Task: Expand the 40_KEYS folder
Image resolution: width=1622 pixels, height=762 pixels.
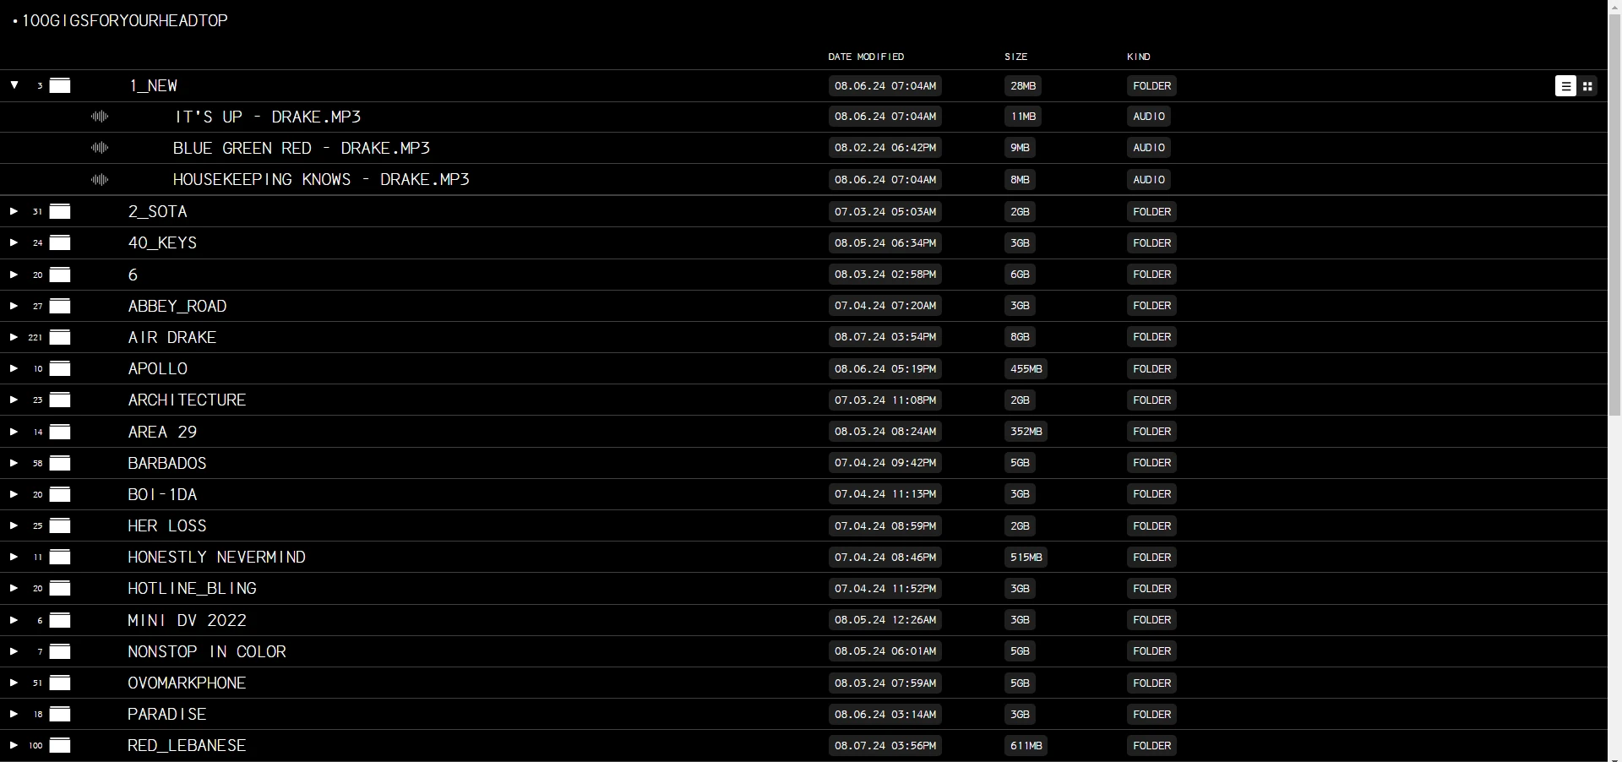Action: coord(14,242)
